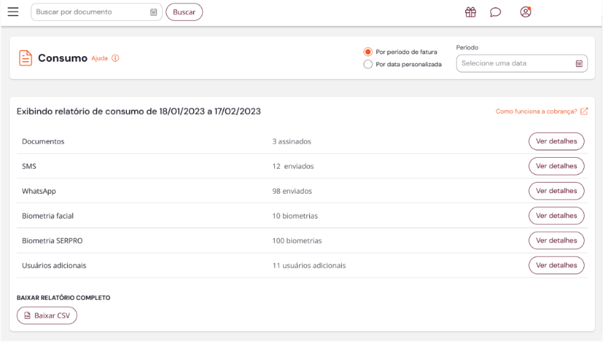
Task: View details for WhatsApp row
Action: point(556,191)
